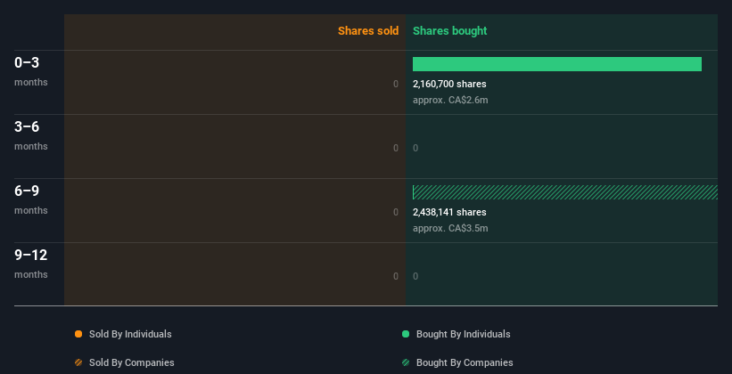Click the Bought By Individuals legend text
This screenshot has width=732, height=374.
coord(463,334)
